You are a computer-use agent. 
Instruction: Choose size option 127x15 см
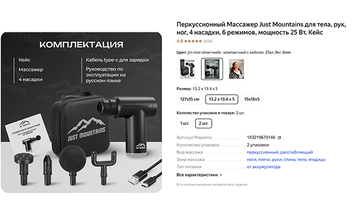coord(189,99)
